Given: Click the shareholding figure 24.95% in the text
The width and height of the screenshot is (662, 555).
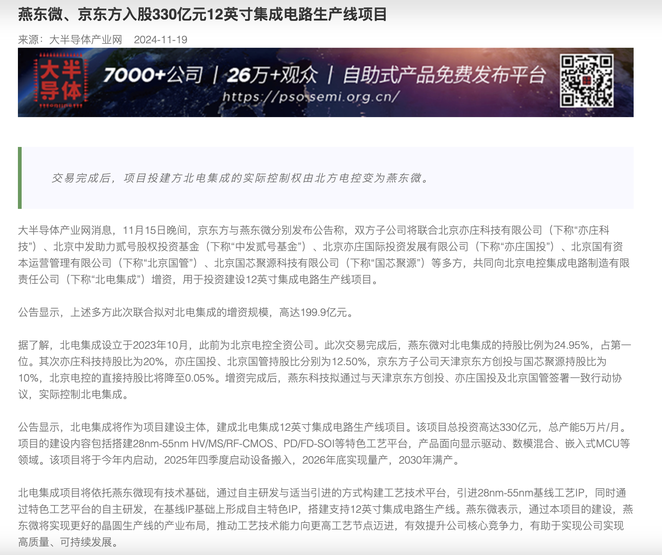Looking at the screenshot, I should point(571,345).
